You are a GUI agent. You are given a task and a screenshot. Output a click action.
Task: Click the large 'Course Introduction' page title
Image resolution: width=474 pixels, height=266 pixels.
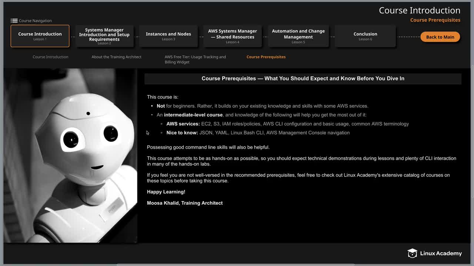(420, 10)
